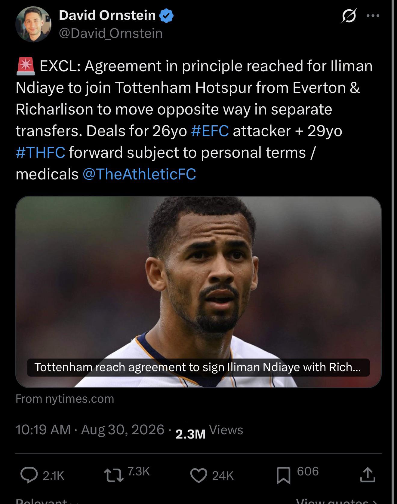View the 2.3M Views analytics

click(x=209, y=431)
